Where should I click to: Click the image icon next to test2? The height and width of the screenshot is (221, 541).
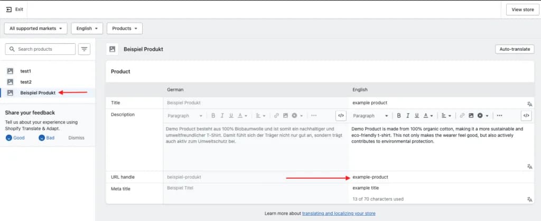(x=11, y=82)
